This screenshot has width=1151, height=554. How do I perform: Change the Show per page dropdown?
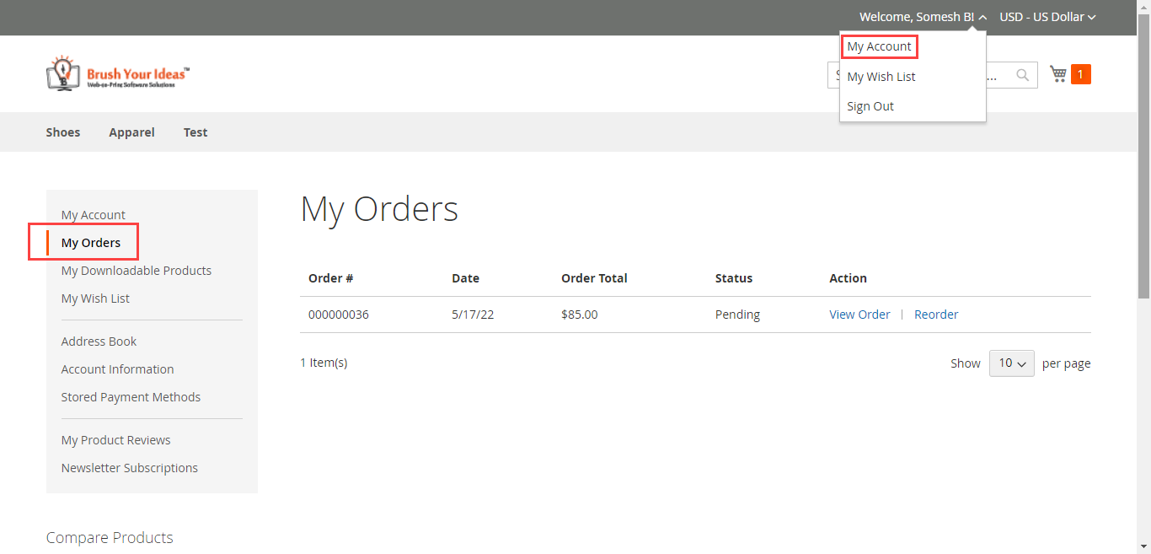pos(1011,363)
